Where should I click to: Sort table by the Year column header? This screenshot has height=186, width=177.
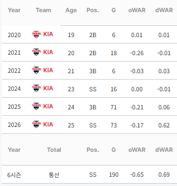(x=14, y=10)
